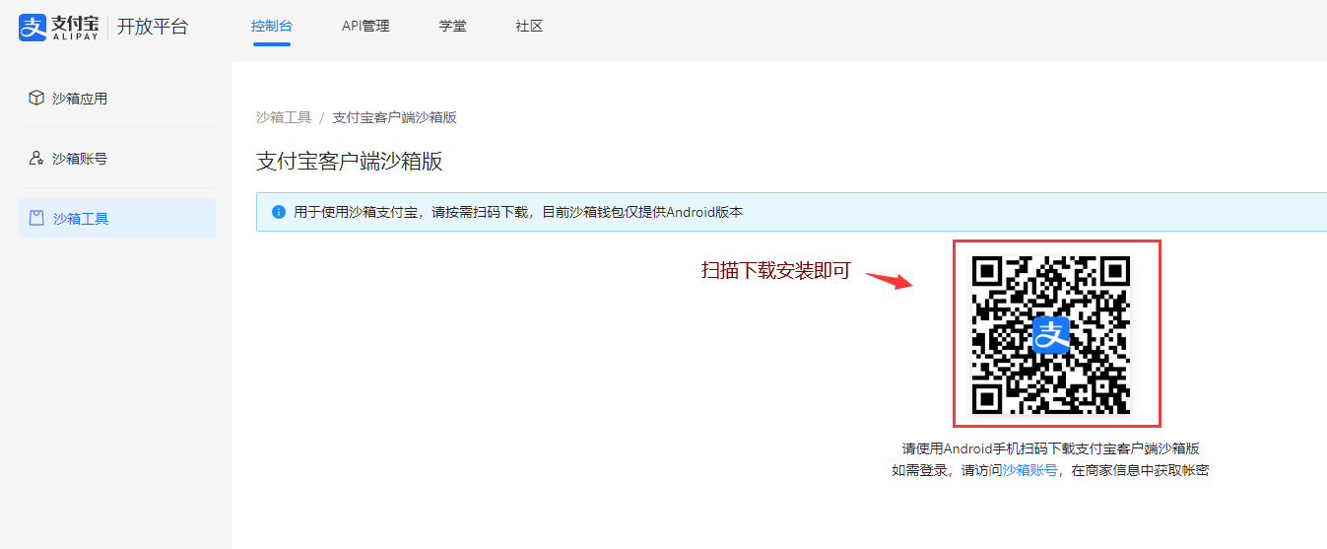Go to the 学堂 tab
Image resolution: width=1327 pixels, height=549 pixels.
pos(453,27)
